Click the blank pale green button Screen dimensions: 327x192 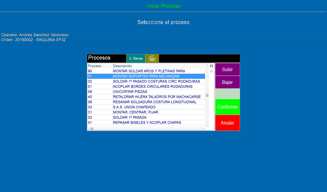[x=227, y=94]
